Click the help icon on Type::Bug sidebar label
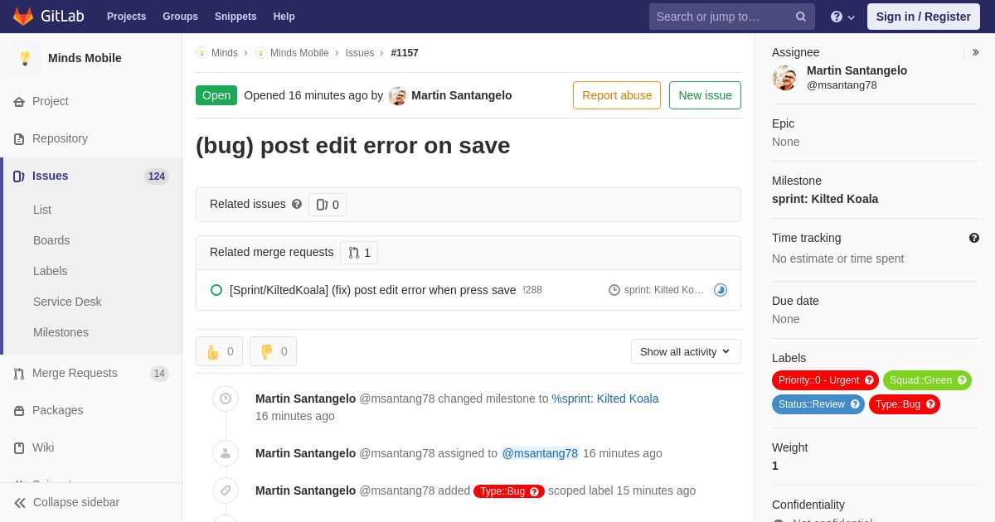 (930, 404)
